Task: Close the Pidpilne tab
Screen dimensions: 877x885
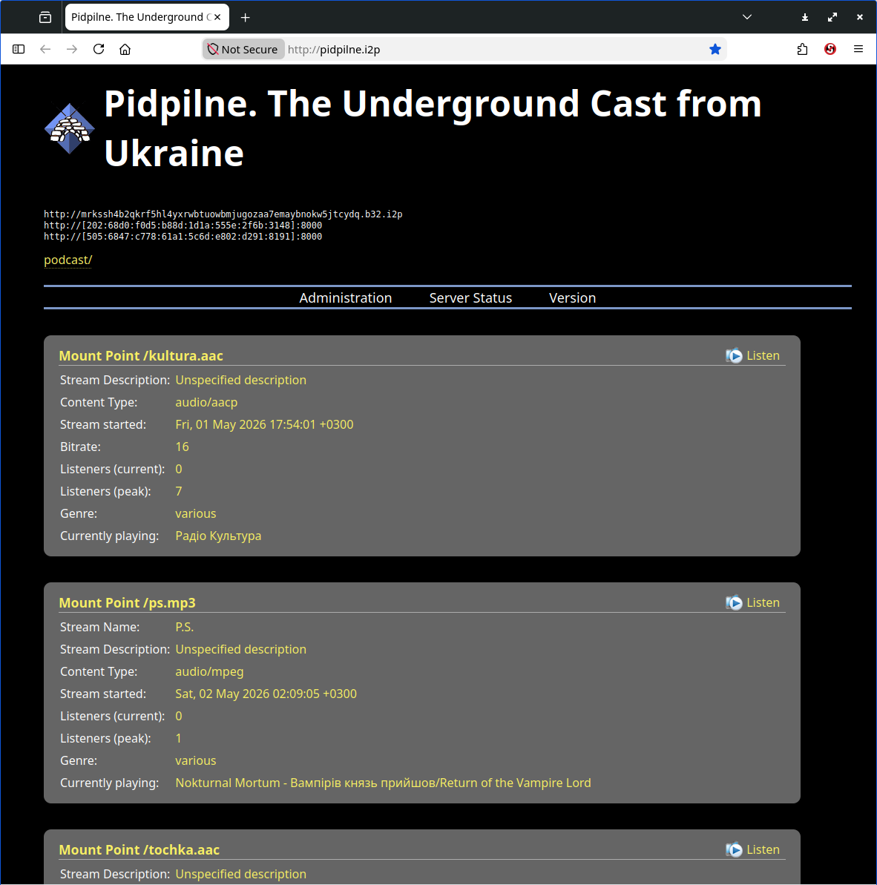Action: pos(217,17)
